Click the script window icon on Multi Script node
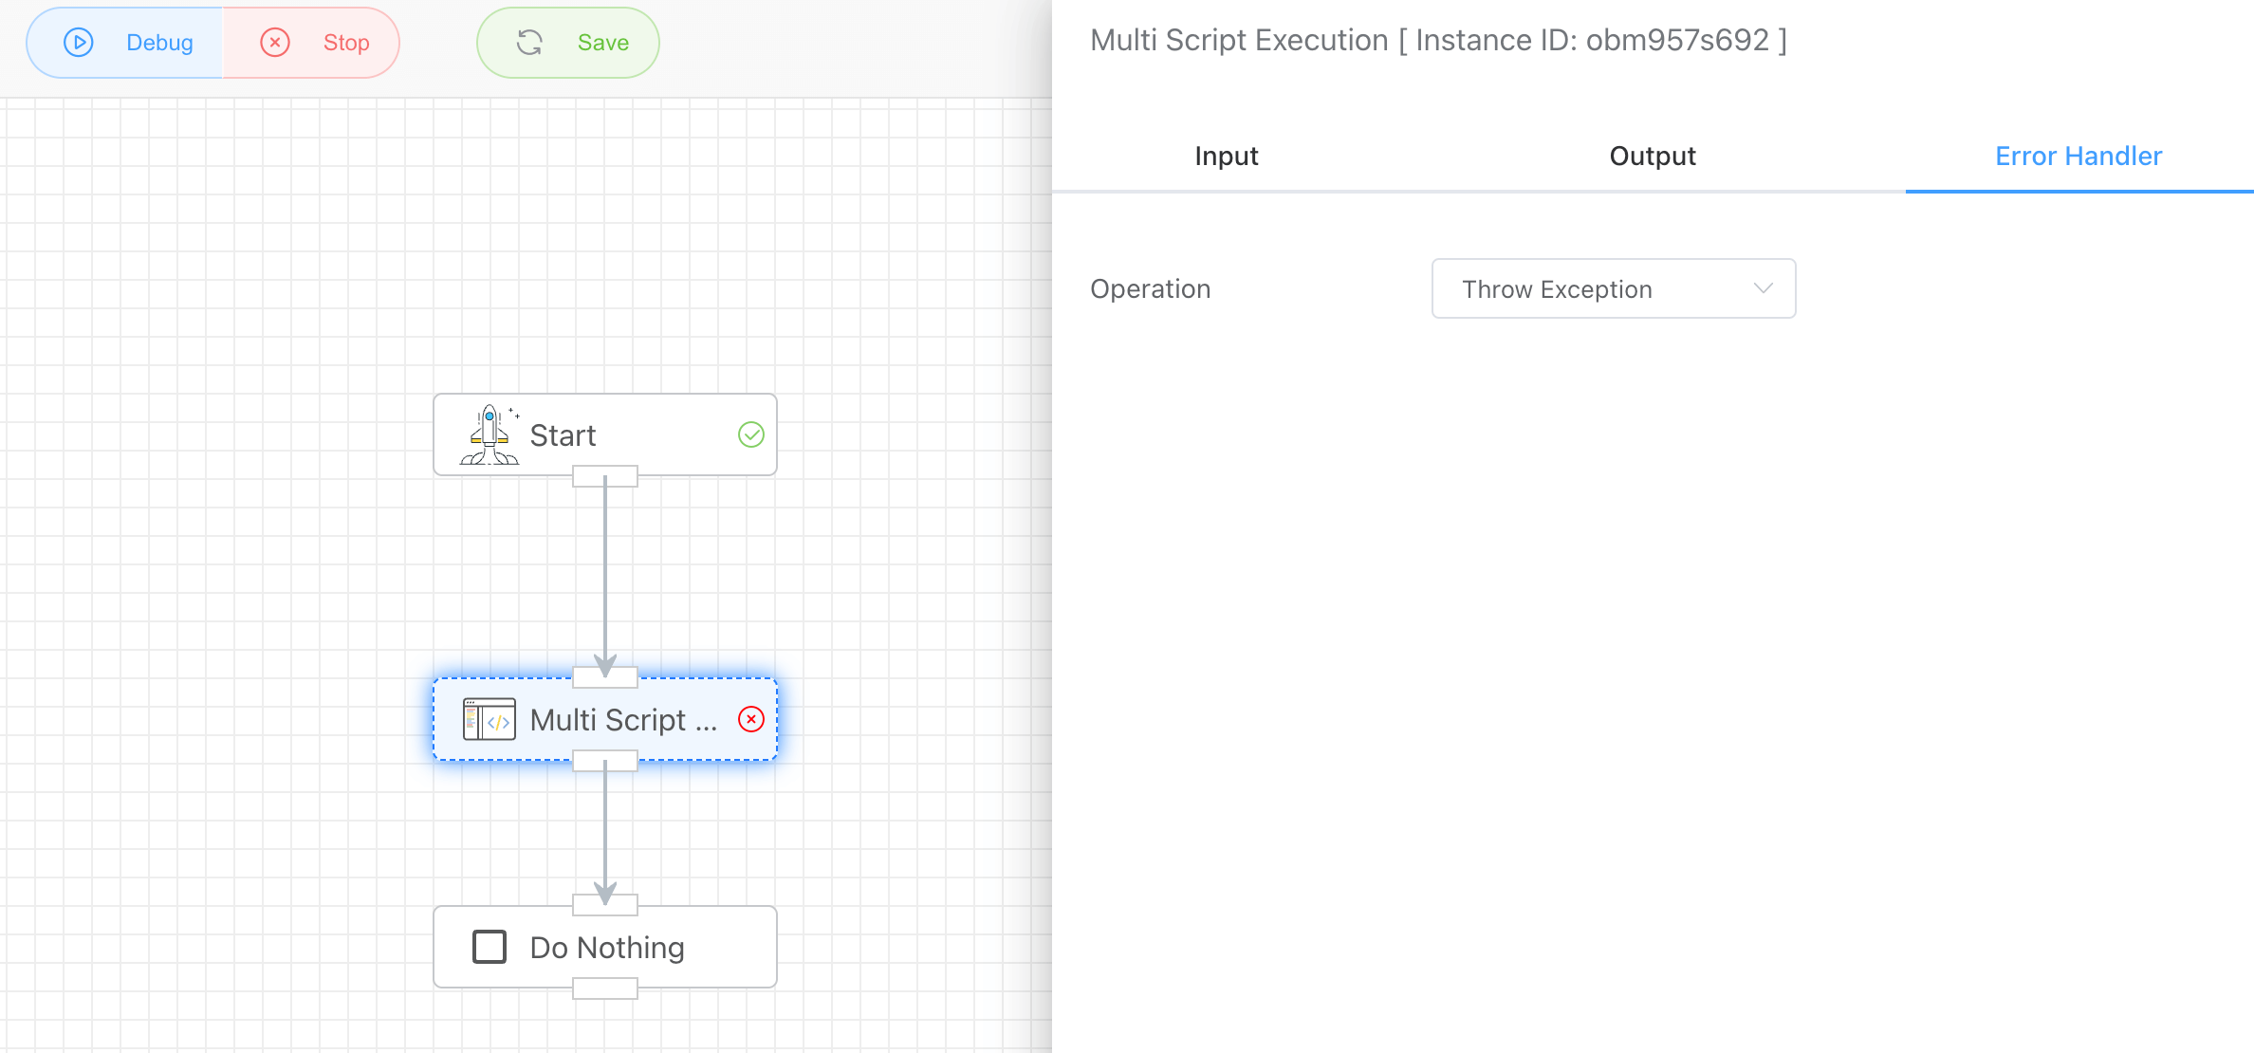Image resolution: width=2254 pixels, height=1053 pixels. point(490,720)
